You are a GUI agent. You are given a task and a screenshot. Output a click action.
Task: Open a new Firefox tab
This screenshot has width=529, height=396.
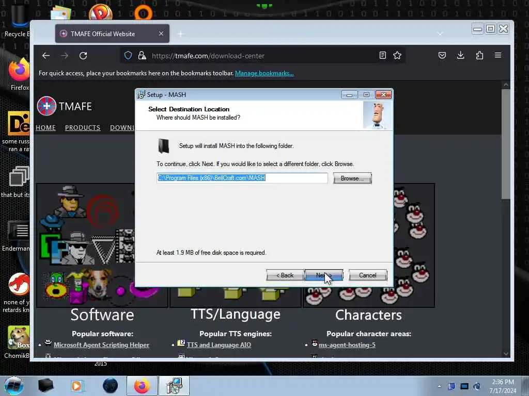coord(181,34)
